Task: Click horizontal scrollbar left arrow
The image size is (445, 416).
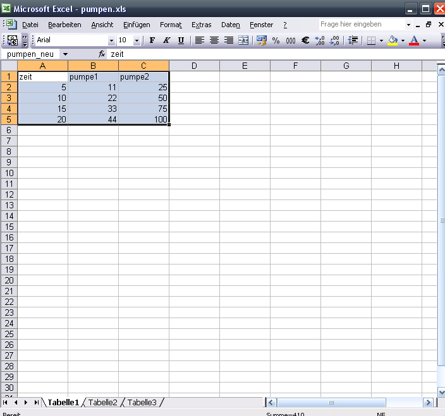Action: tap(271, 402)
